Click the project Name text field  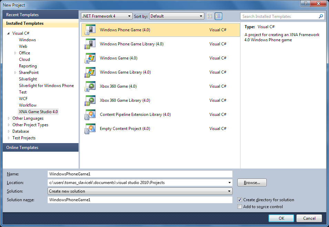click(x=140, y=174)
